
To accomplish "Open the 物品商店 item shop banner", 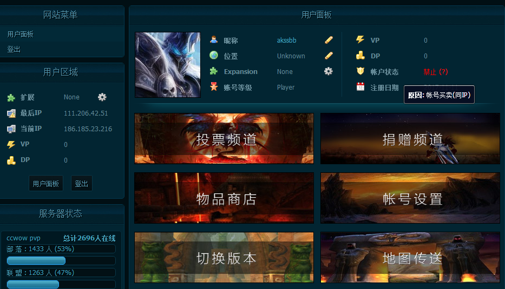I will point(224,198).
